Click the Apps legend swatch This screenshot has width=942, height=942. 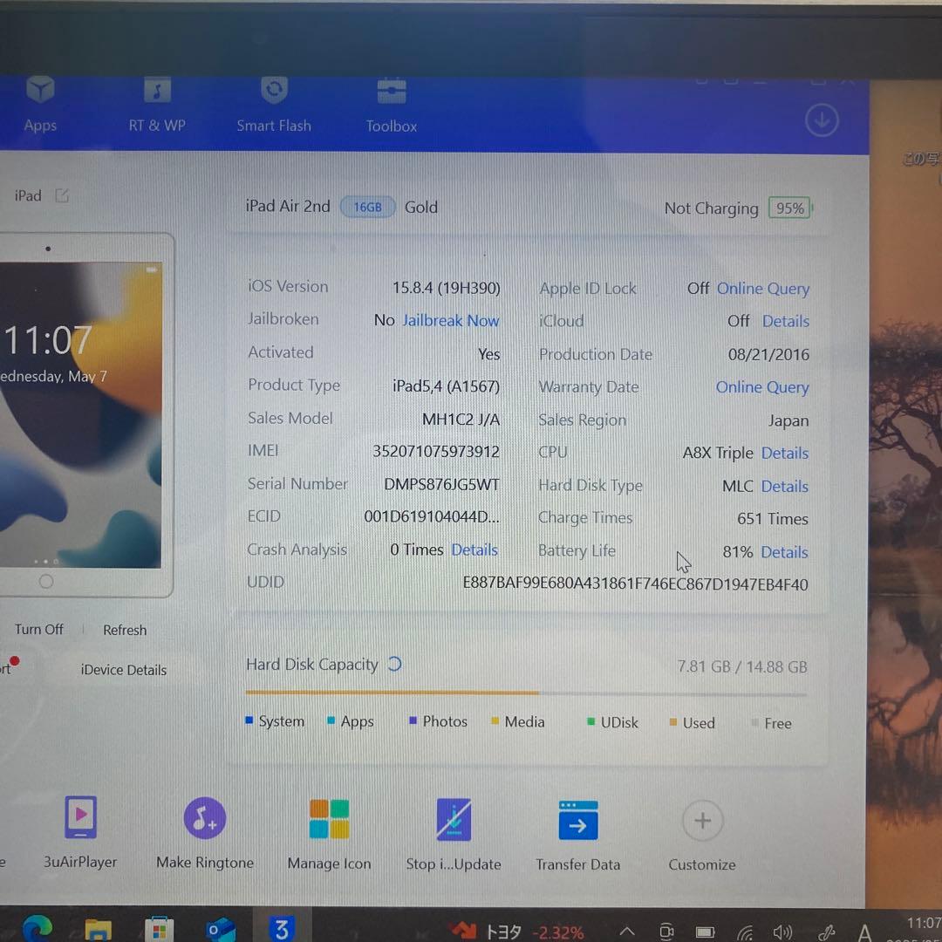coord(331,720)
